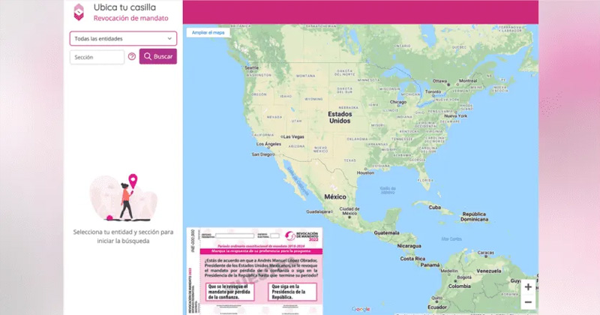Click the Sección input field
600x315 pixels.
97,57
